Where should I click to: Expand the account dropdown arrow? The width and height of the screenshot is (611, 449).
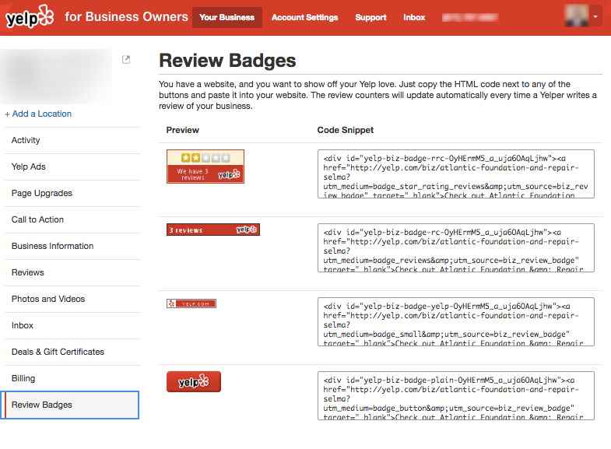pyautogui.click(x=595, y=17)
